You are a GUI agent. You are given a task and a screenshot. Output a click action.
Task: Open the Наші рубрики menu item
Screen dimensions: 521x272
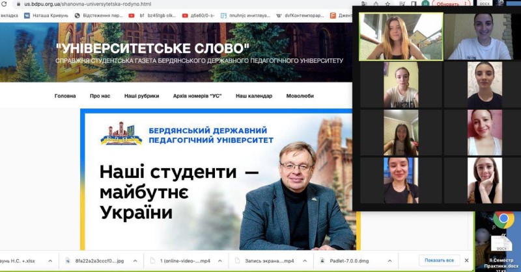(141, 96)
